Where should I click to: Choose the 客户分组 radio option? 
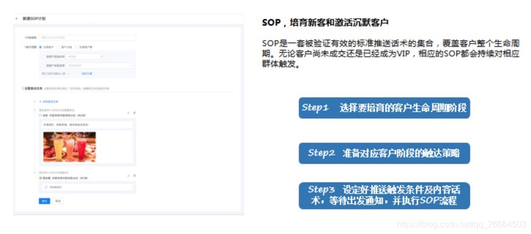click(58, 47)
